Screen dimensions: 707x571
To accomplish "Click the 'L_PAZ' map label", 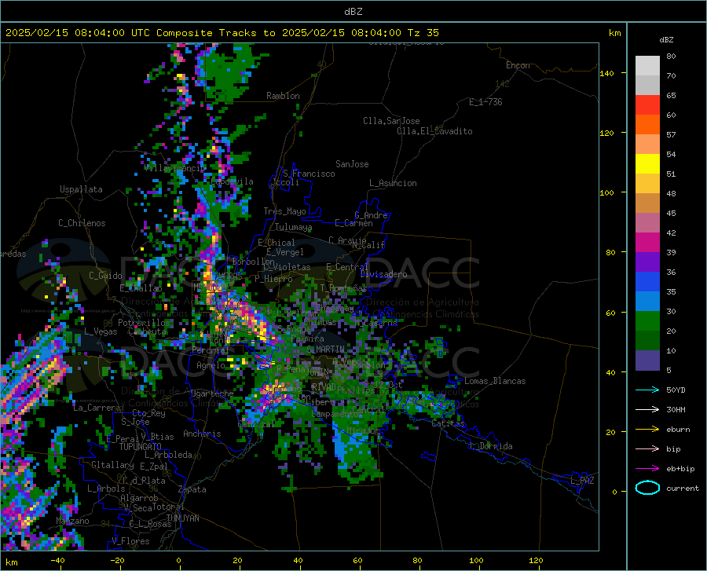I will [x=582, y=481].
